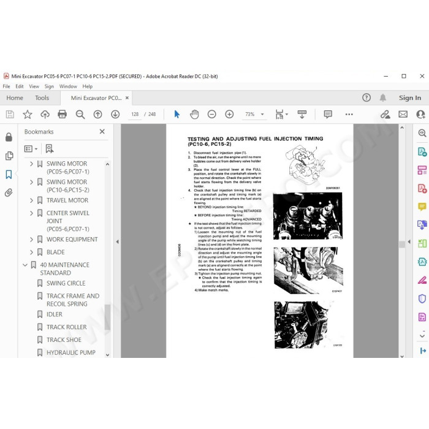The height and width of the screenshot is (429, 429).
Task: Open the page thumbnails panel
Action: tap(9, 156)
